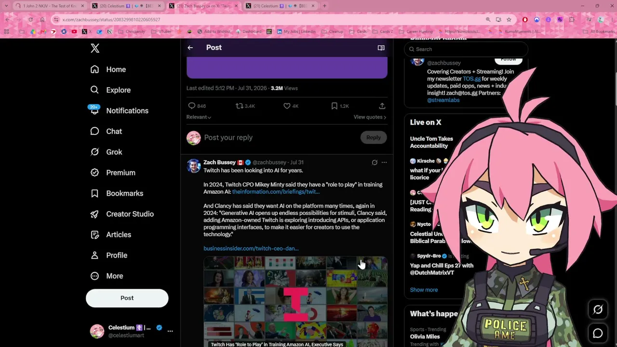The image size is (617, 347).
Task: Open the theinformation.com briefings link
Action: (x=276, y=192)
